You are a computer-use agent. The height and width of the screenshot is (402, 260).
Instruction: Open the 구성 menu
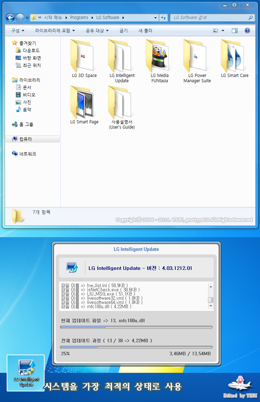click(x=18, y=31)
